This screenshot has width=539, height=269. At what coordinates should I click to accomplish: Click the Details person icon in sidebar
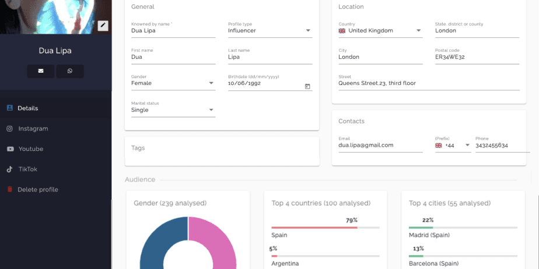[x=9, y=108]
